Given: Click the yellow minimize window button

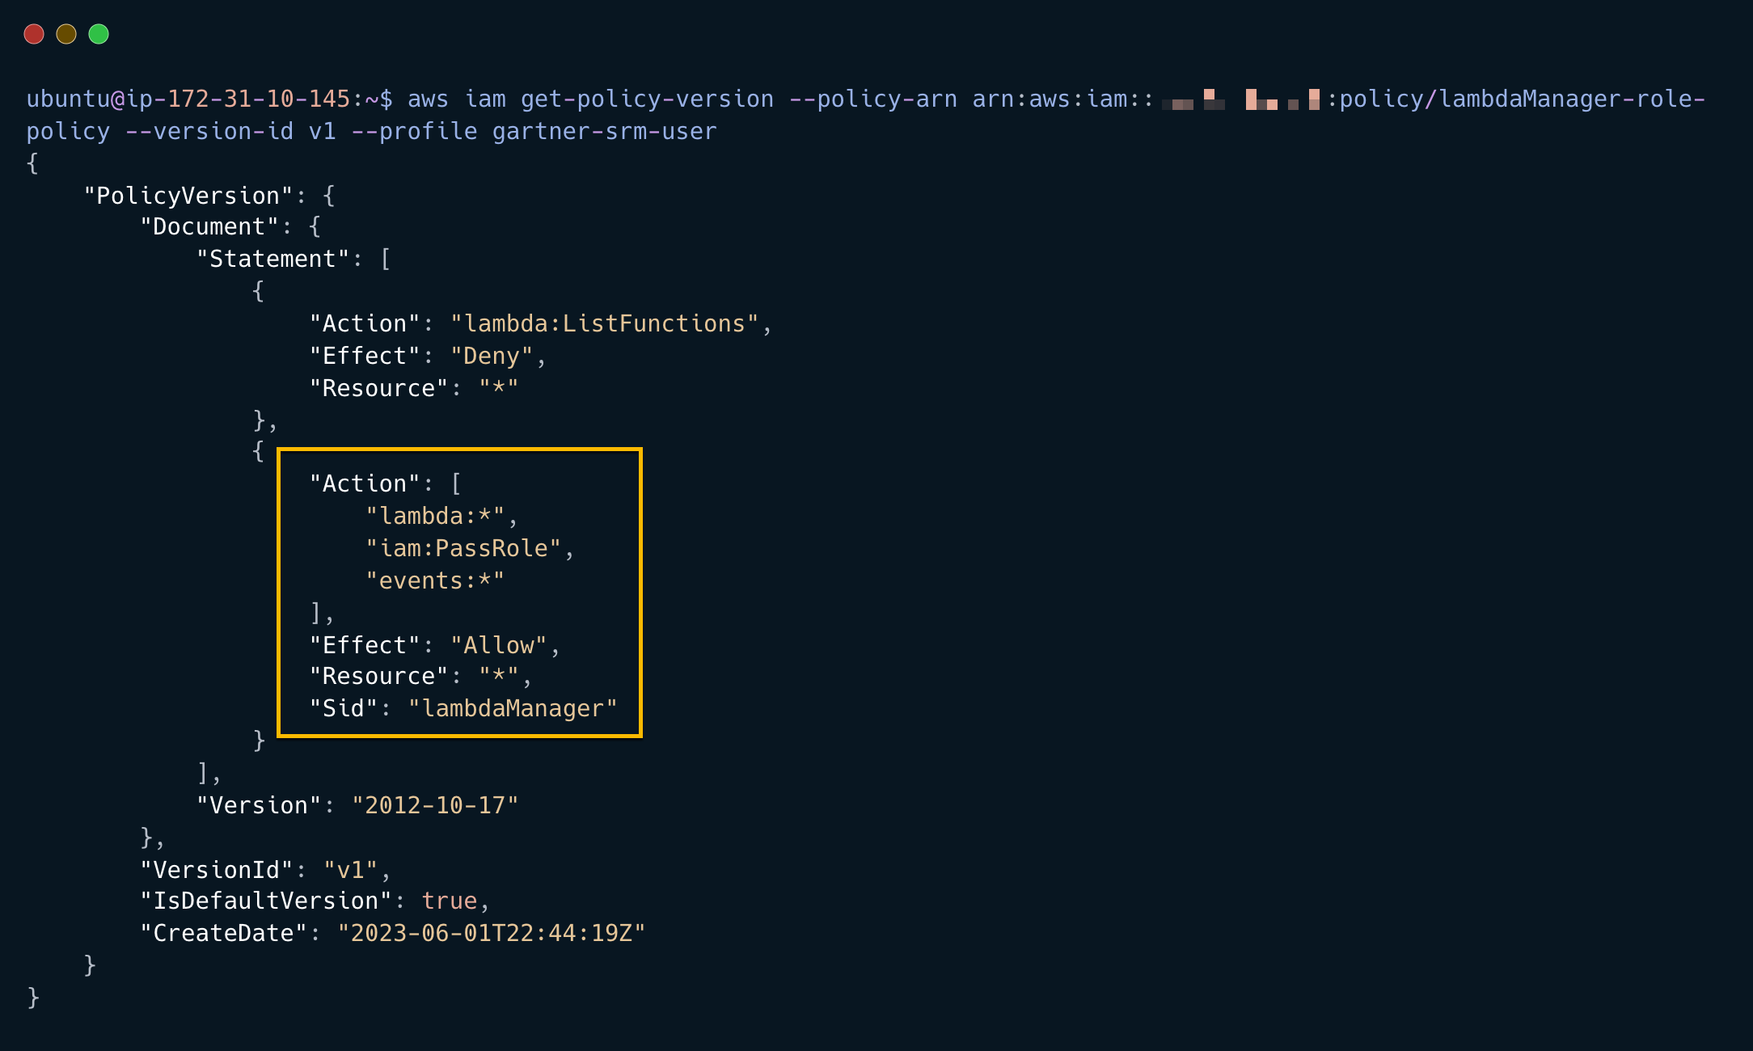Looking at the screenshot, I should 66,34.
